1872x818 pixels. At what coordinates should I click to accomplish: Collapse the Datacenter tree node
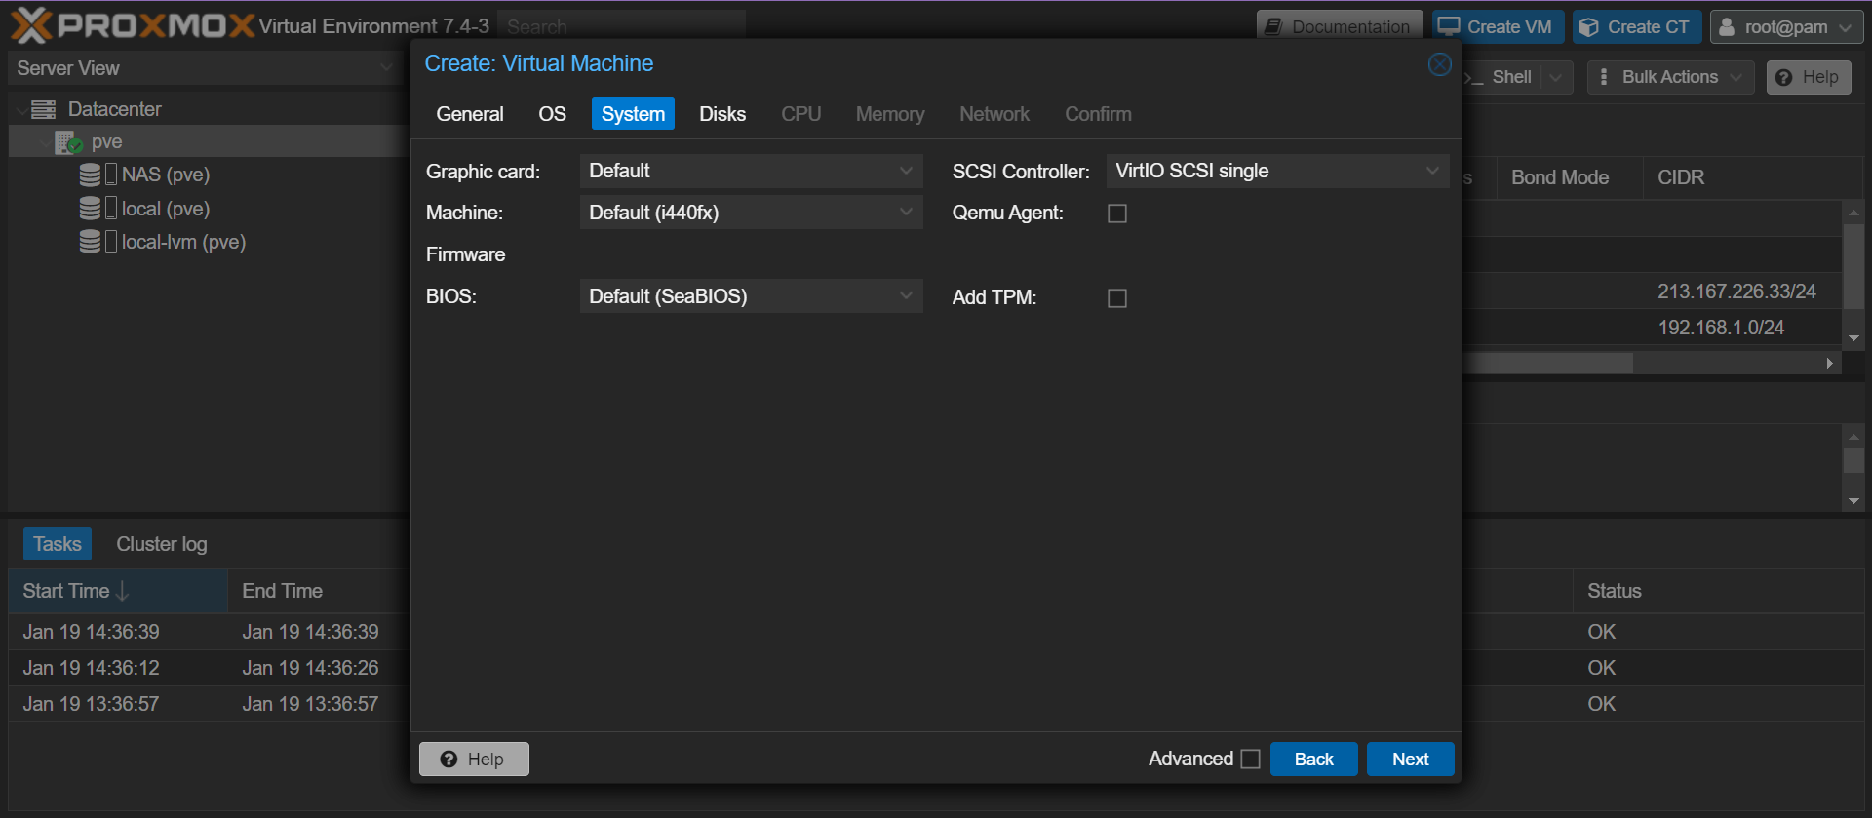pos(21,110)
